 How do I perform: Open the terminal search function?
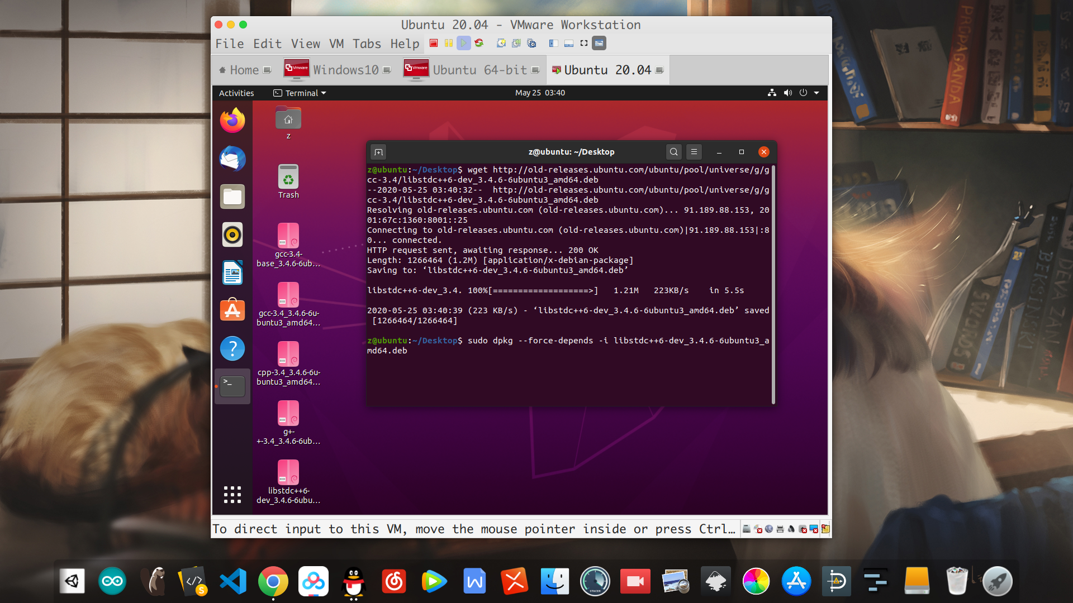coord(673,151)
